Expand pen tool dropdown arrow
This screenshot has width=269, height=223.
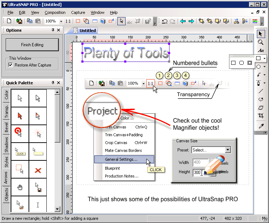coord(264,83)
